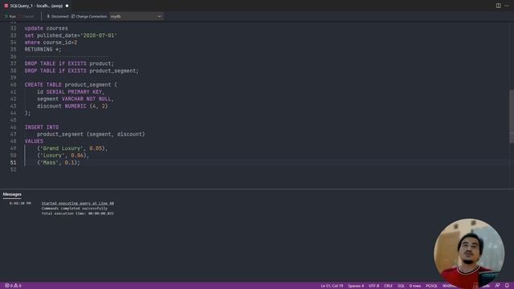Select the SQLQuery_1 editor tab
The width and height of the screenshot is (514, 289).
[36, 6]
